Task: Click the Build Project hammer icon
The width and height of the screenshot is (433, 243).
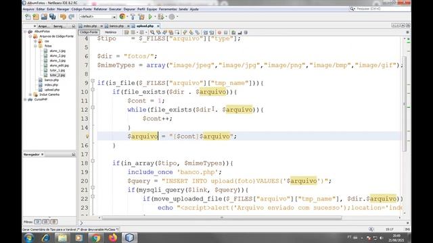Action: click(x=133, y=17)
